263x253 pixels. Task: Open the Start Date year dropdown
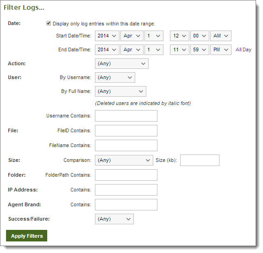(107, 36)
